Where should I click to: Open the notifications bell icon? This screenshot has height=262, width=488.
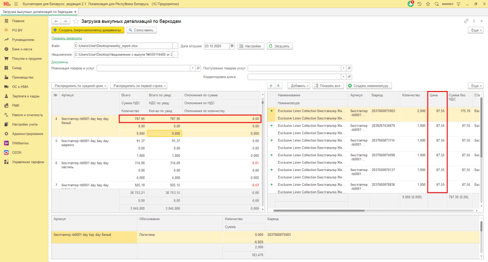(x=411, y=4)
